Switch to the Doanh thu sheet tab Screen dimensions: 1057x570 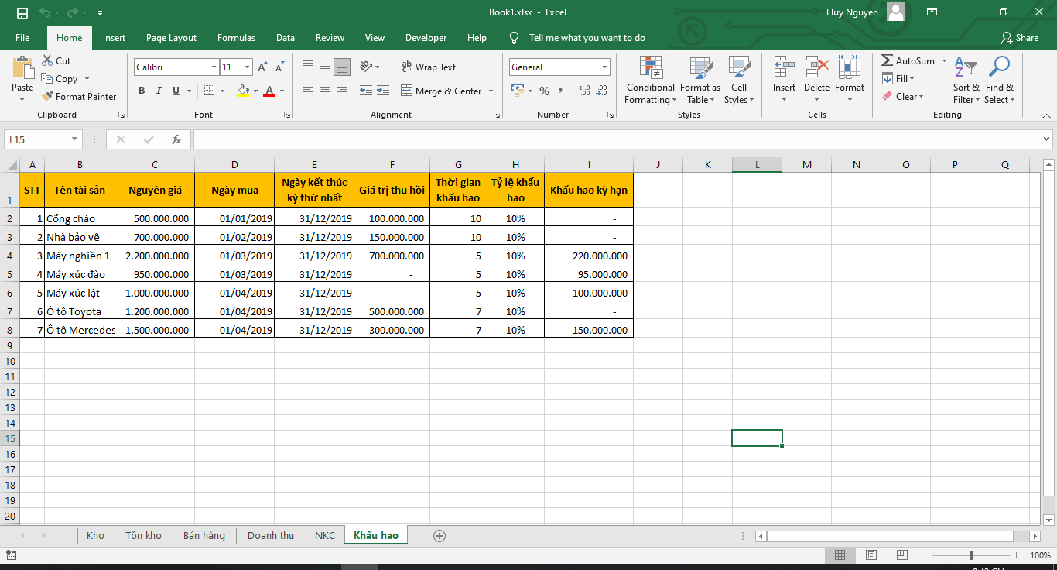(271, 536)
